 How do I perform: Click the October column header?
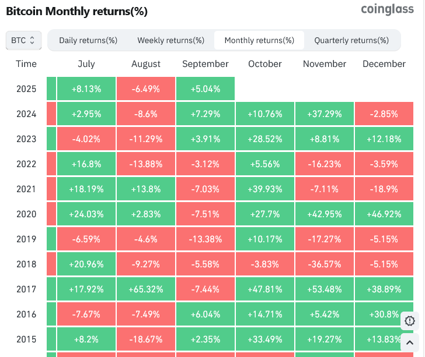(x=265, y=64)
